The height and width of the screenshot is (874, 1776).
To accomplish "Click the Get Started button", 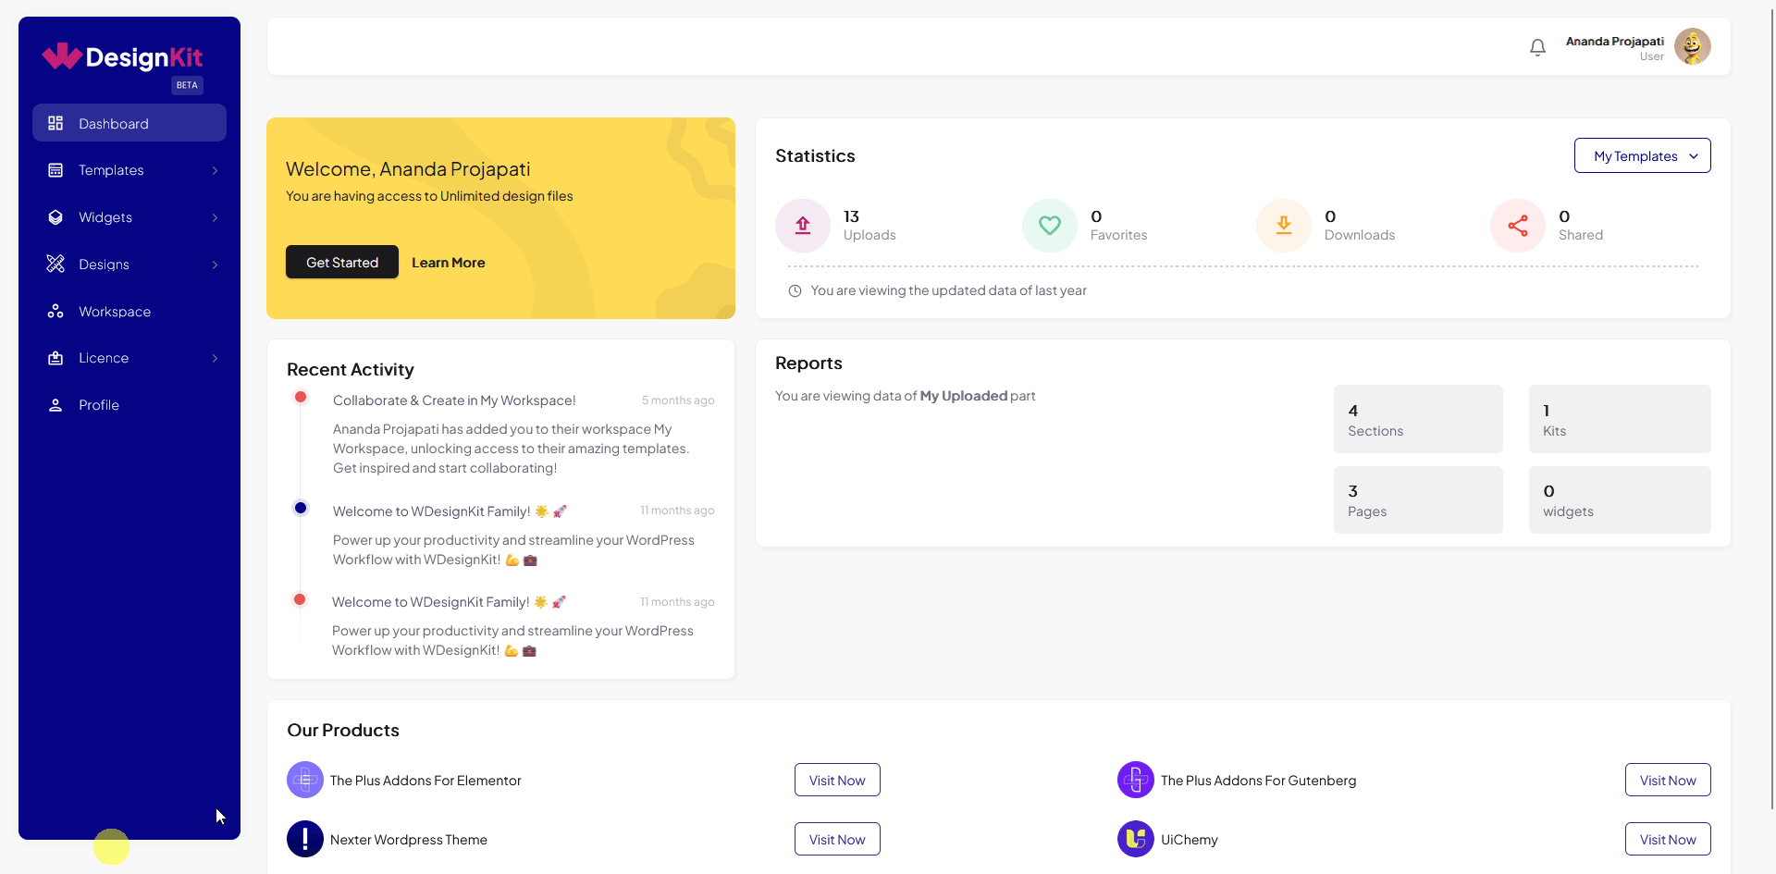I will tap(342, 262).
